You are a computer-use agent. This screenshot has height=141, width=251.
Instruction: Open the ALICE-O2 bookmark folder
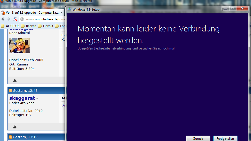(10, 26)
